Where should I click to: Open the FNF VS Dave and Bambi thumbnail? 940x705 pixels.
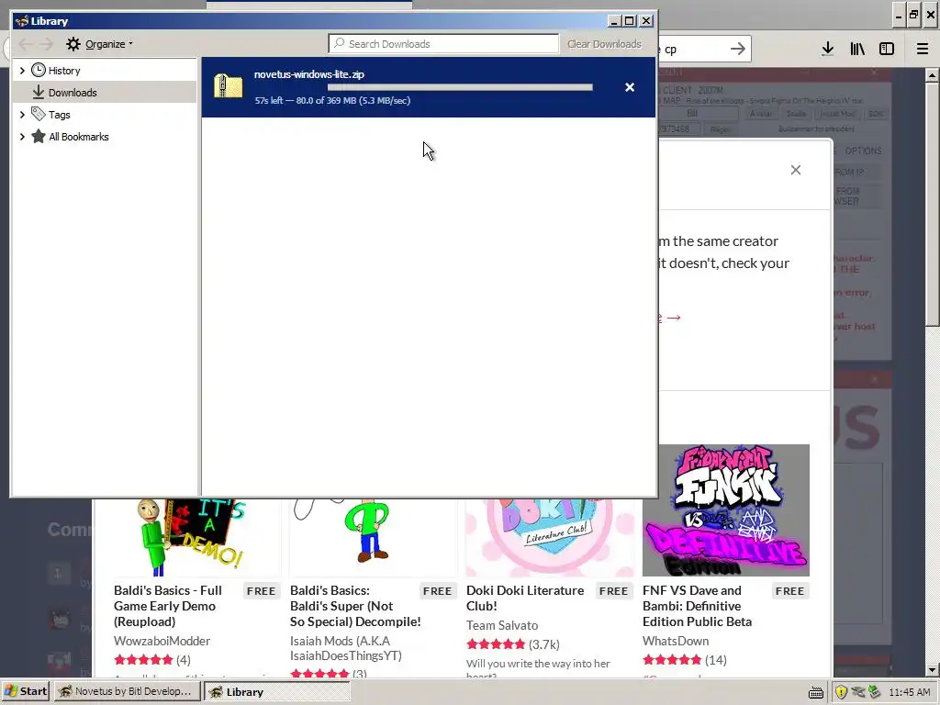click(726, 510)
